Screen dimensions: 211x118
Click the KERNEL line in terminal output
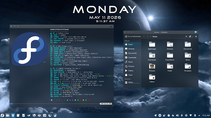pyautogui.click(x=68, y=37)
